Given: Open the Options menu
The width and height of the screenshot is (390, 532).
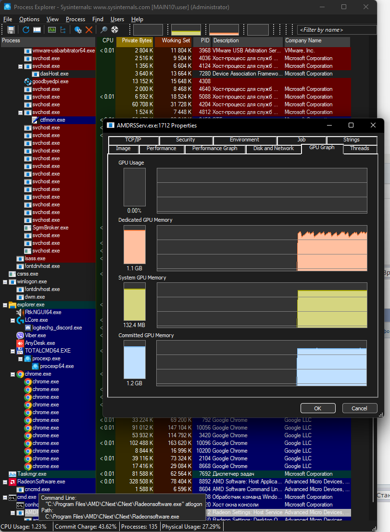Looking at the screenshot, I should coord(29,19).
